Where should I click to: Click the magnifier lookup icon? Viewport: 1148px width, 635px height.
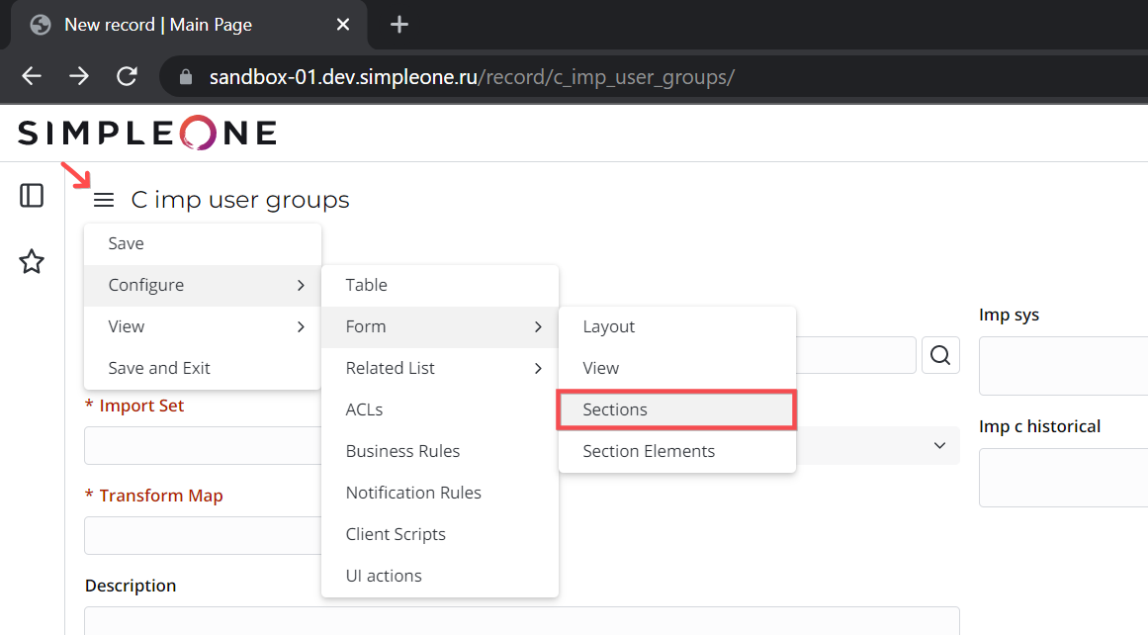(940, 355)
